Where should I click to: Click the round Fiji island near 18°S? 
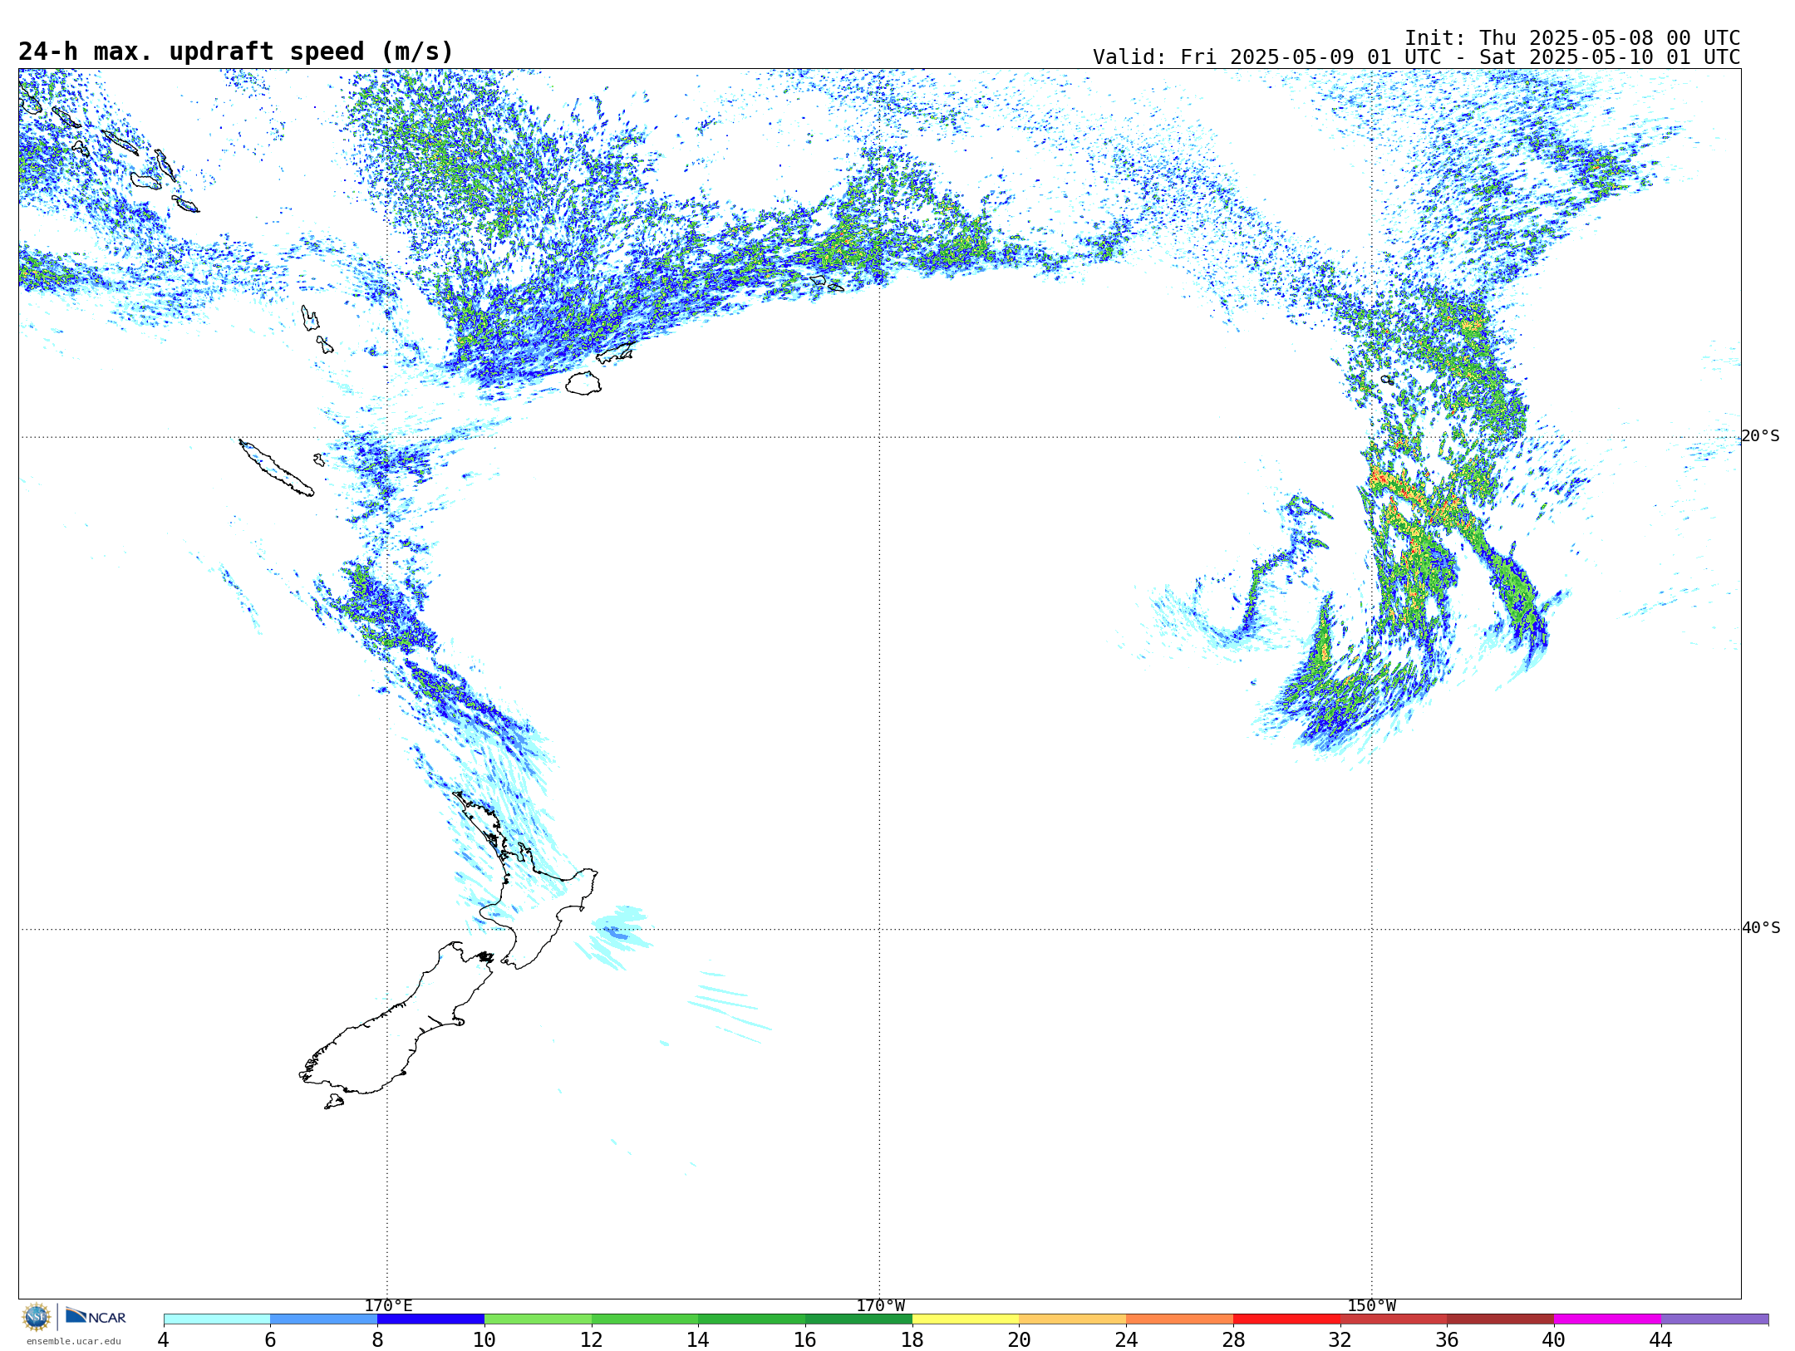pyautogui.click(x=583, y=383)
